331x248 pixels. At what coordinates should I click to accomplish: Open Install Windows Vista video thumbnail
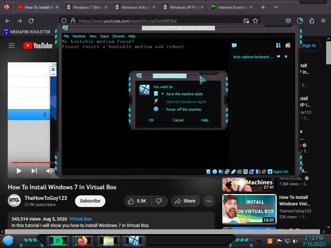coord(250,209)
